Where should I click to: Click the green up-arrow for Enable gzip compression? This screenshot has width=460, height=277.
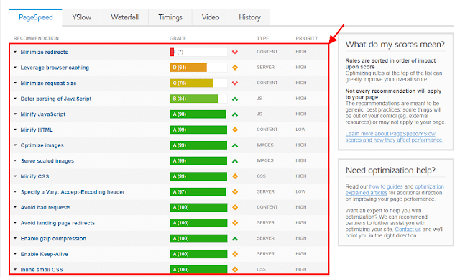235,239
